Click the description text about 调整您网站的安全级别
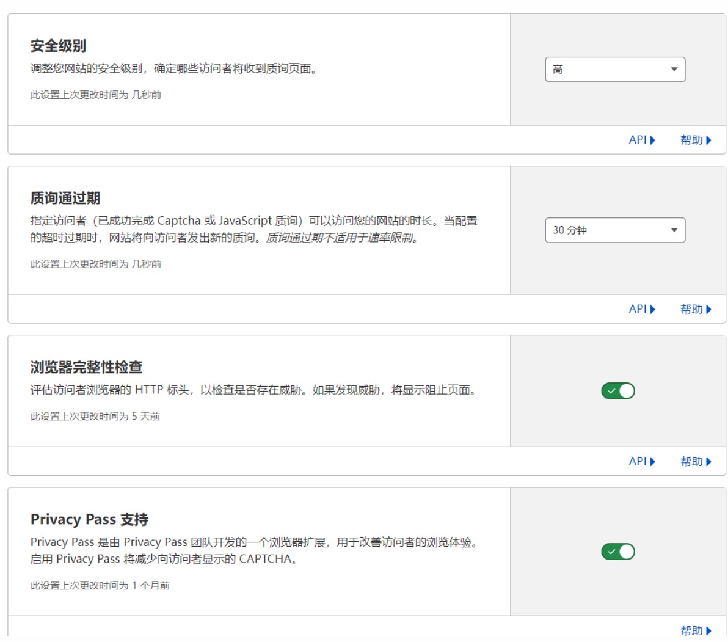 175,68
